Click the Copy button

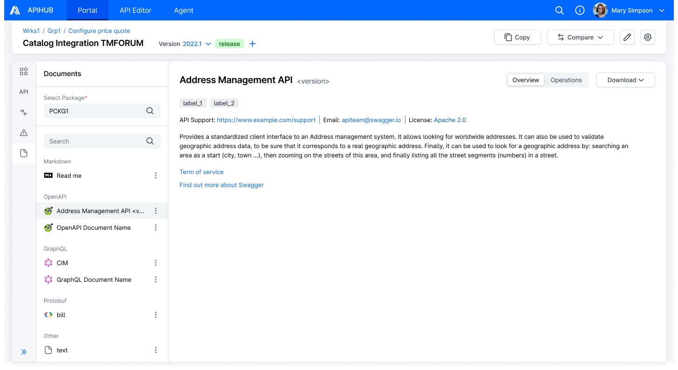point(518,37)
